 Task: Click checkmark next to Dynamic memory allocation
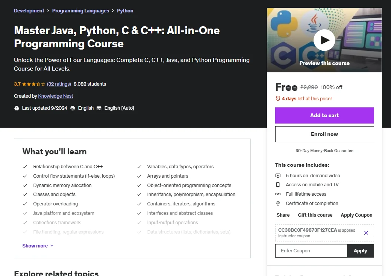tap(25, 186)
